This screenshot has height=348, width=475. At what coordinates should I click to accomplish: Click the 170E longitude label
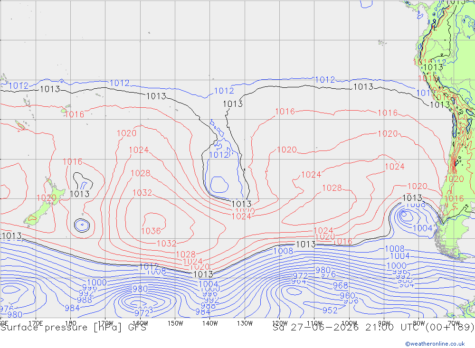point(36,323)
